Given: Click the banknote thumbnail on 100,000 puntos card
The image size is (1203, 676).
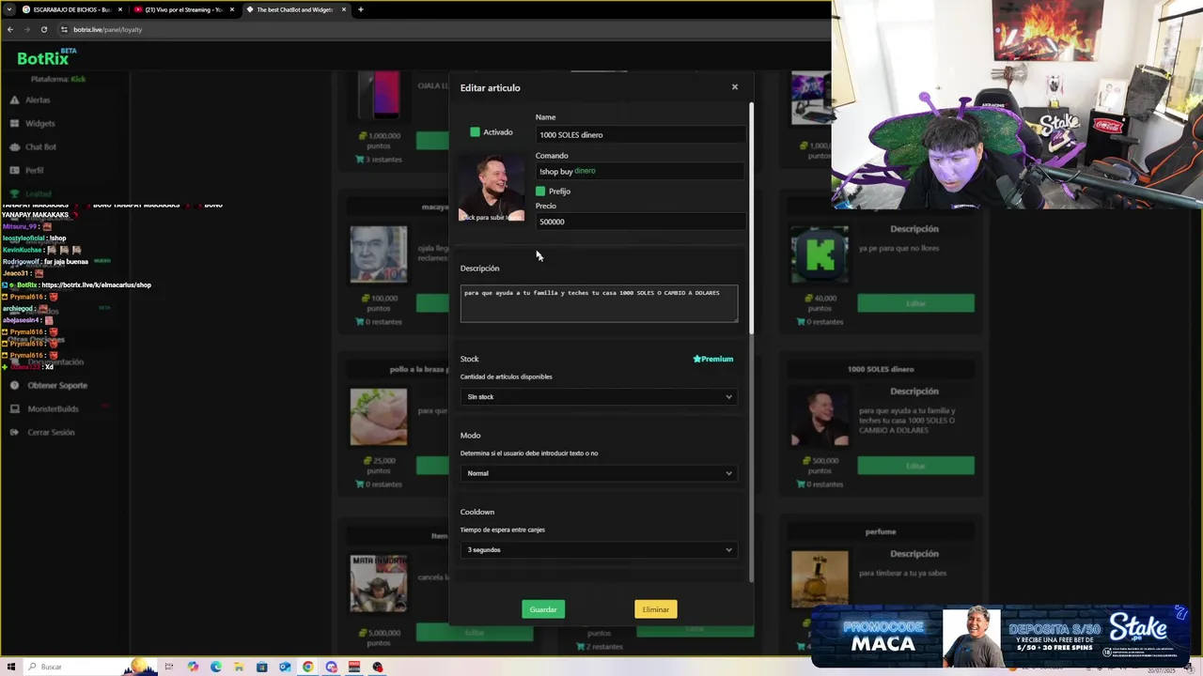Looking at the screenshot, I should tap(379, 254).
